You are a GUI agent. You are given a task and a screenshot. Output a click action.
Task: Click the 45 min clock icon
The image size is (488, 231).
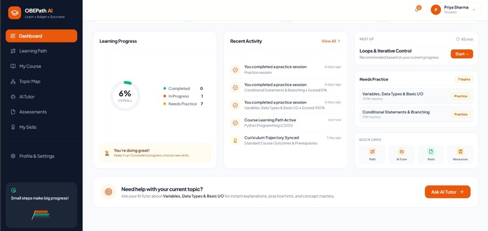[x=458, y=39]
